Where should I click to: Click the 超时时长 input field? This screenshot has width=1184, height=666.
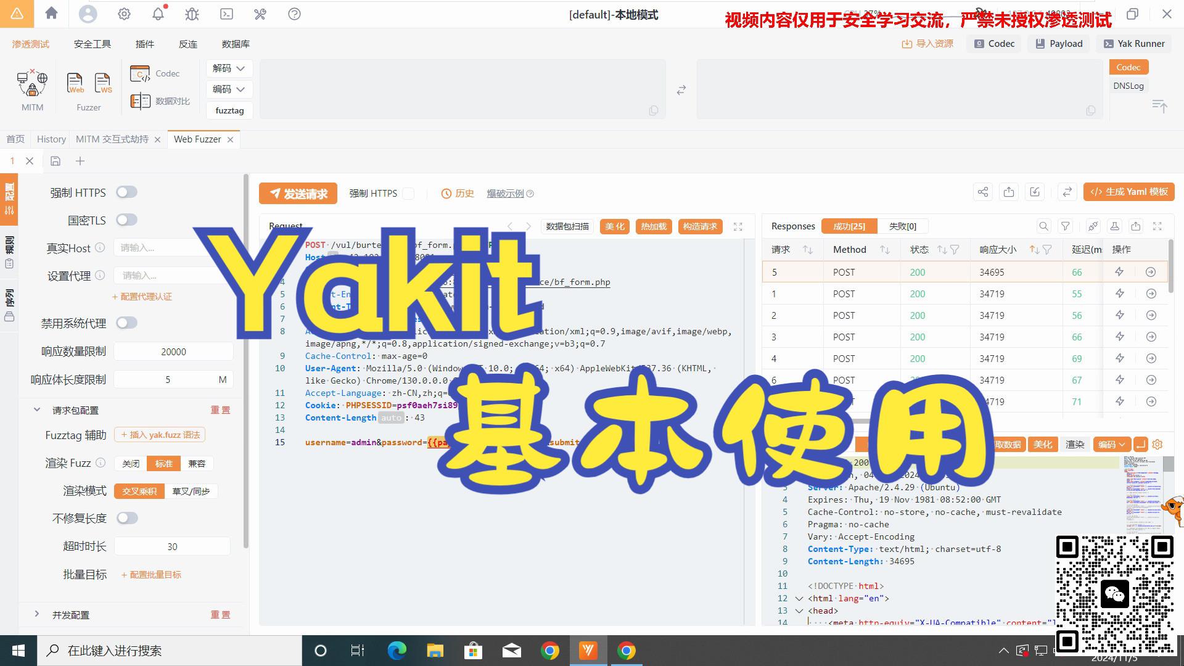172,546
